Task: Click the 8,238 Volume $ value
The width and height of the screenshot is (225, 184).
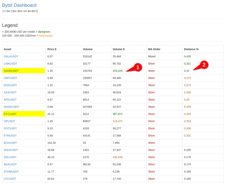Action: click(116, 171)
